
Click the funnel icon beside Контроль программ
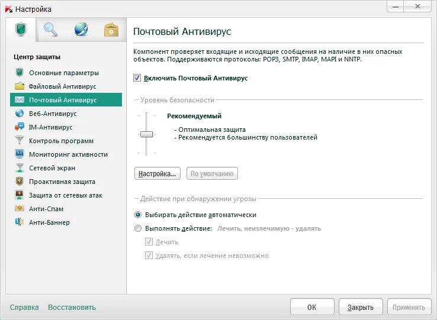[x=19, y=140]
